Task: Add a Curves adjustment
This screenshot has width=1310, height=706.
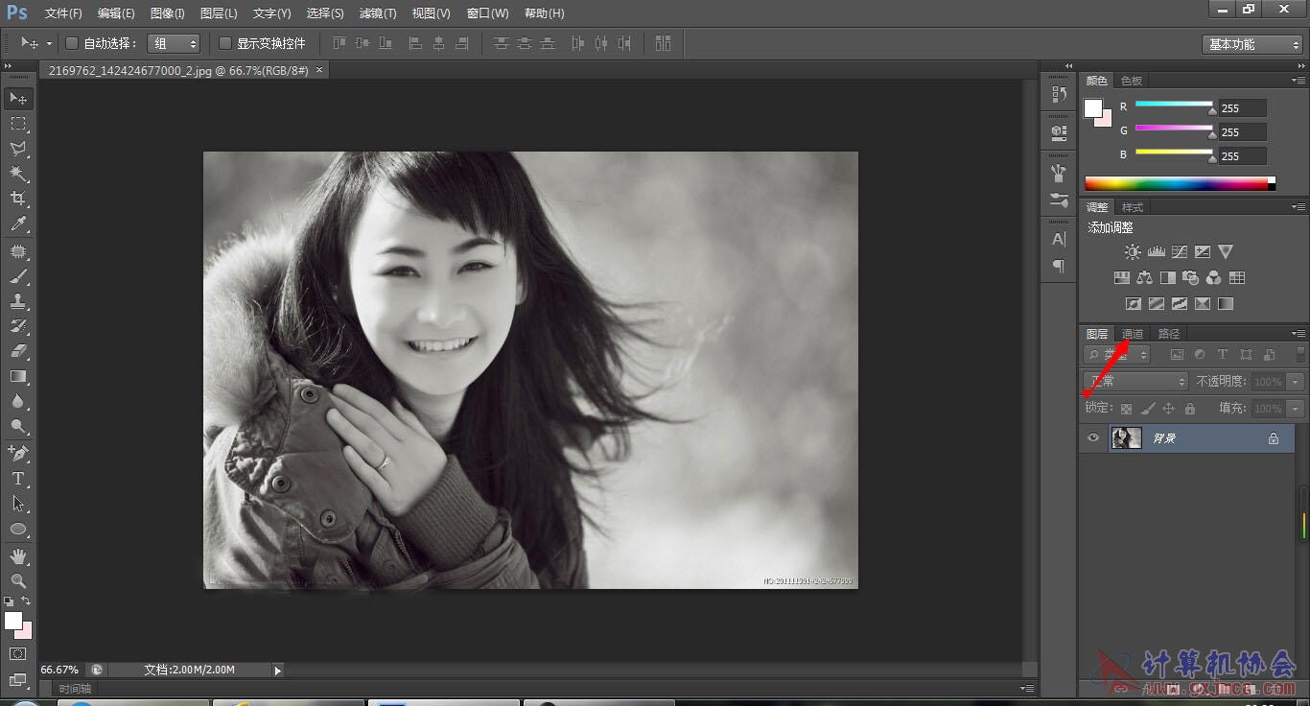Action: (x=1179, y=251)
